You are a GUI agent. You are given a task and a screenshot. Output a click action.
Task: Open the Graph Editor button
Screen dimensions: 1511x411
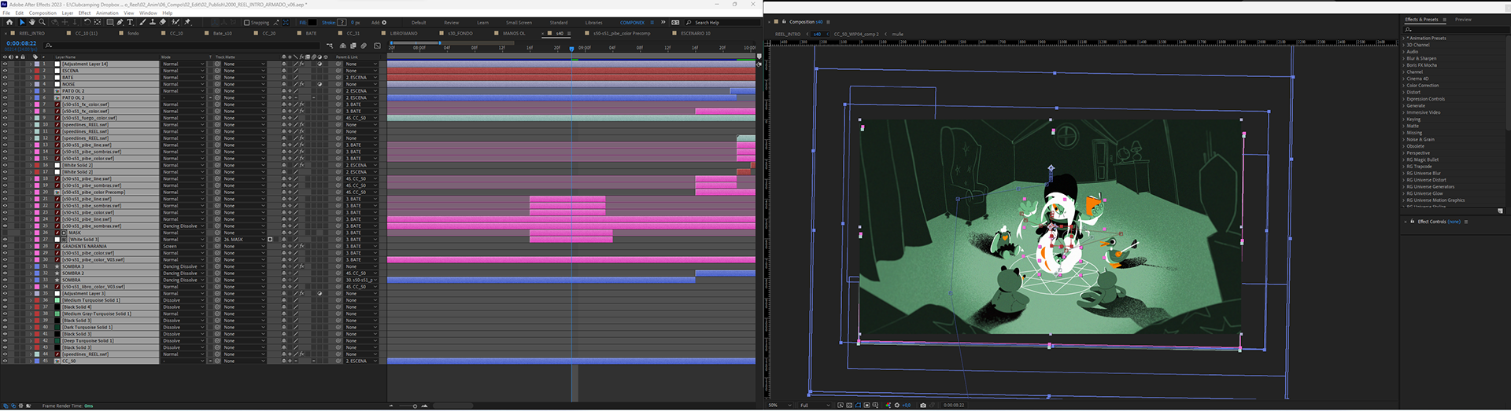(377, 46)
